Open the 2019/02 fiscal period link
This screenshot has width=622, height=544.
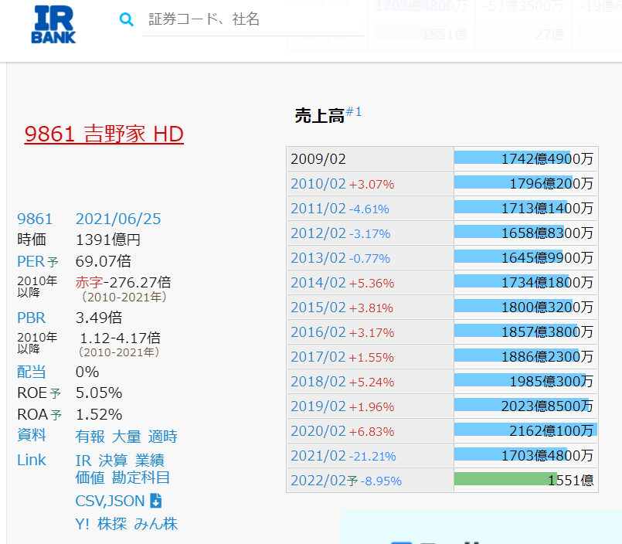318,406
